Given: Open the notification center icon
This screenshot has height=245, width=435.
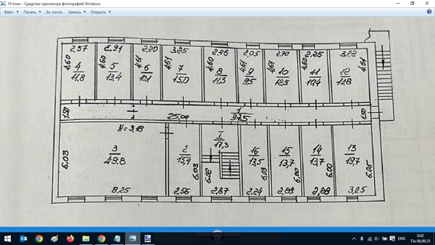Looking at the screenshot, I should [391, 238].
